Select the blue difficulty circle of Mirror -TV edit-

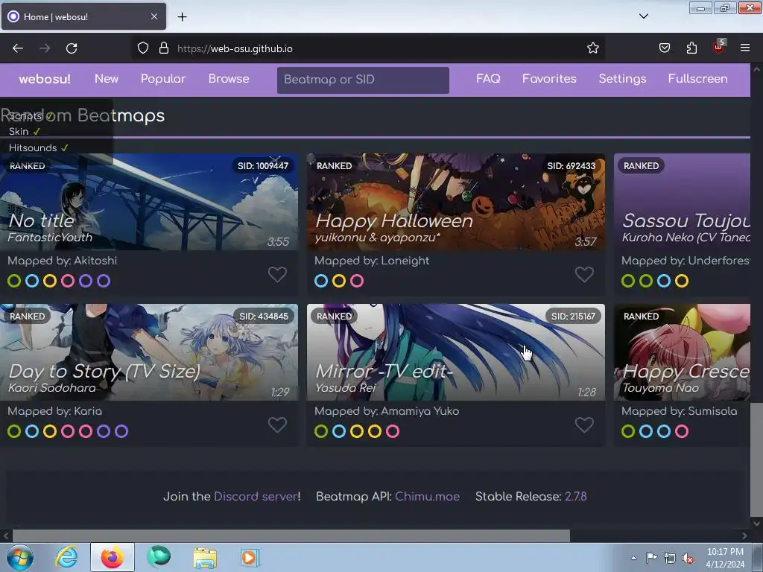[x=339, y=431]
